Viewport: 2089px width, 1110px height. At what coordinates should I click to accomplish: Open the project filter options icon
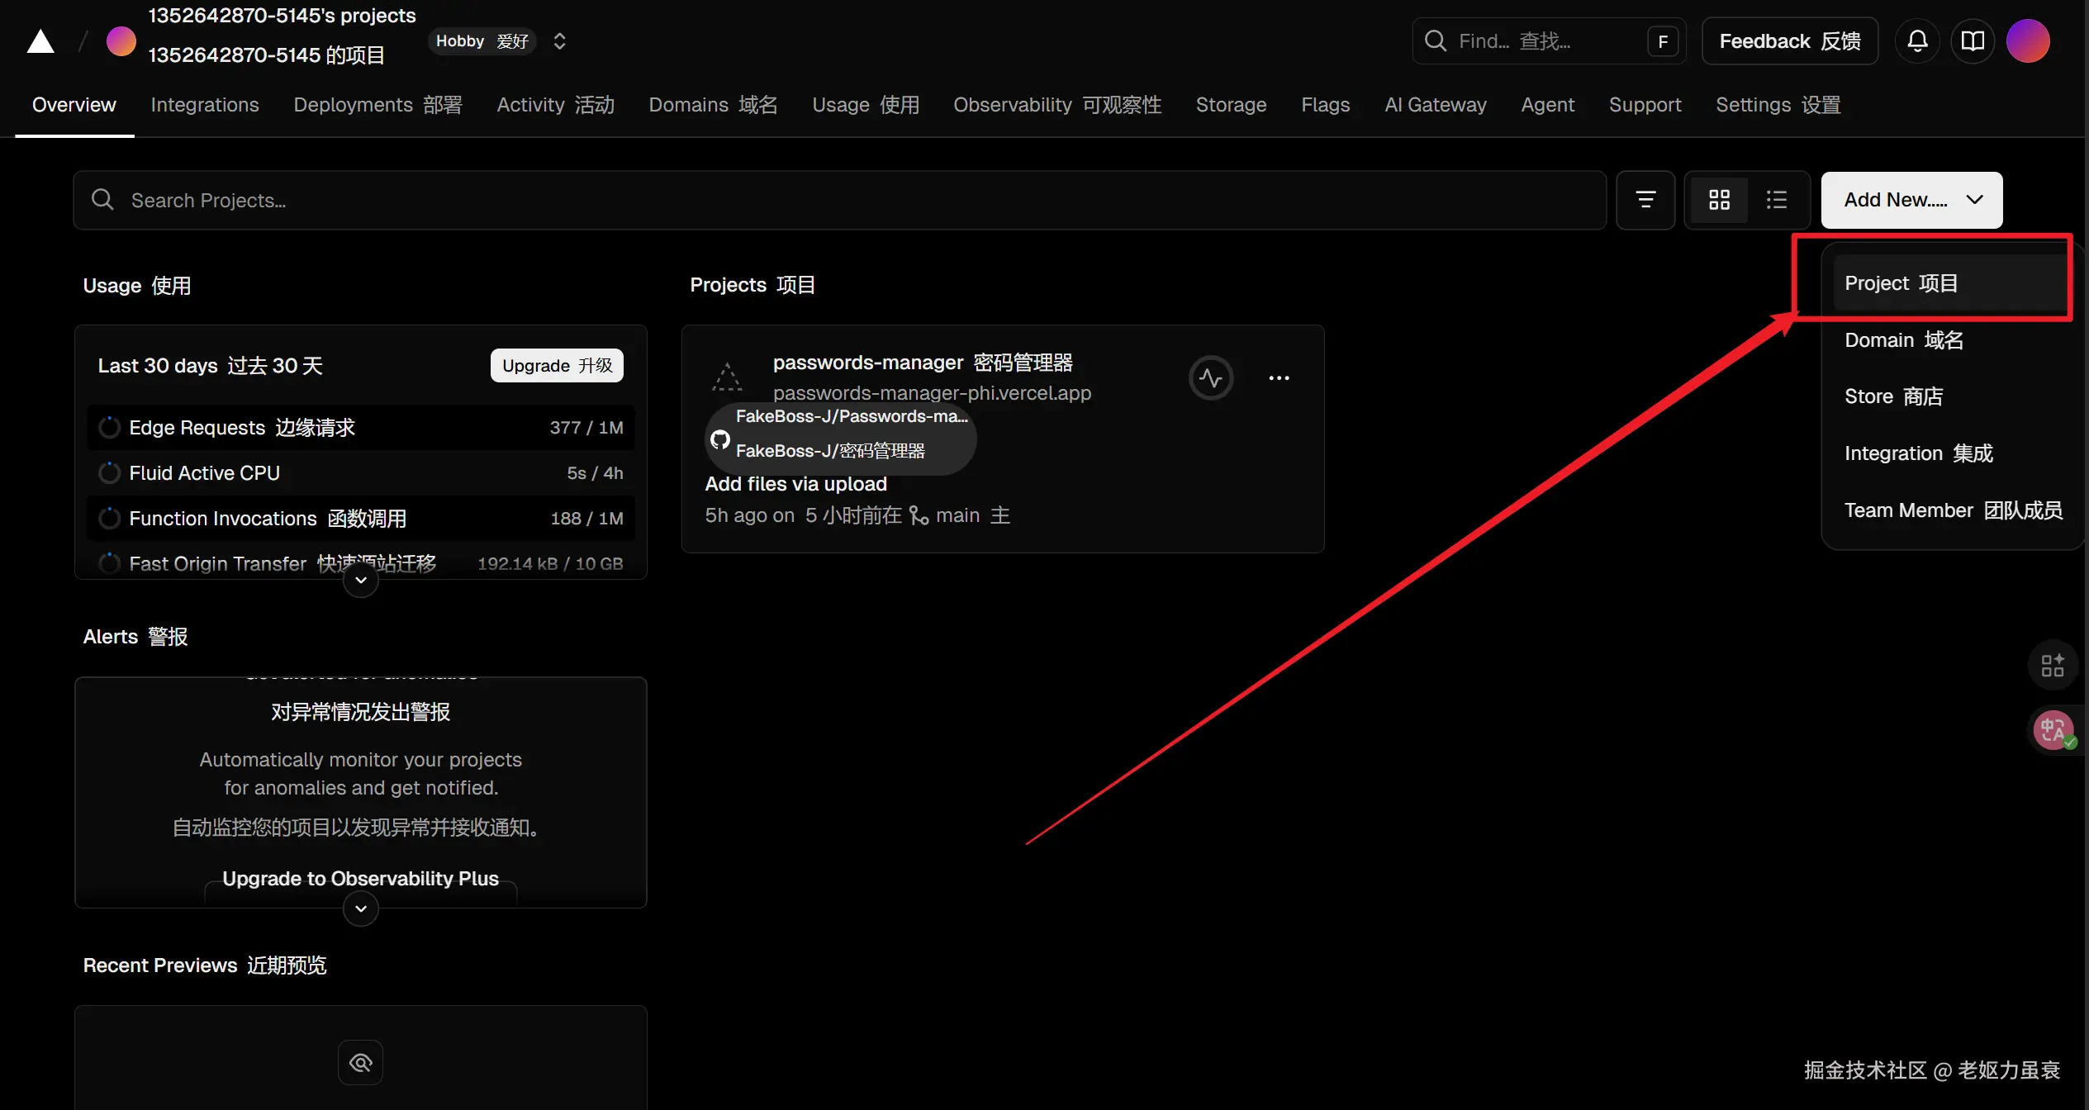(x=1645, y=200)
